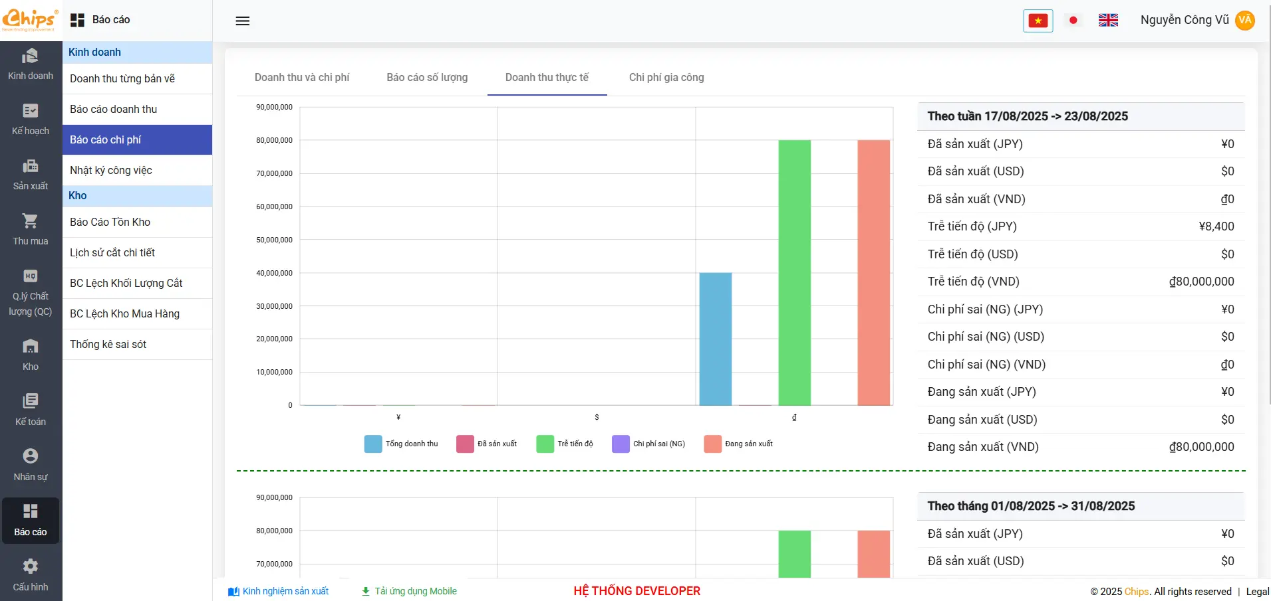Switch language to Vietnamese flag
Viewport: 1271px width, 601px height.
(x=1038, y=21)
